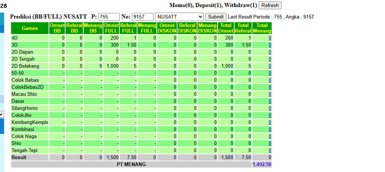Open the Total Menang link for Kombinasi

click(270, 129)
